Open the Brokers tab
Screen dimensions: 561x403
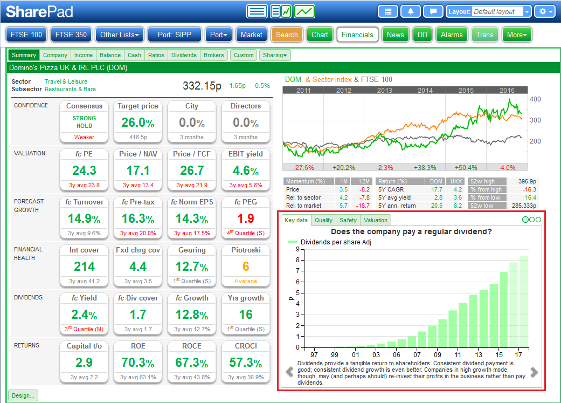coord(214,55)
